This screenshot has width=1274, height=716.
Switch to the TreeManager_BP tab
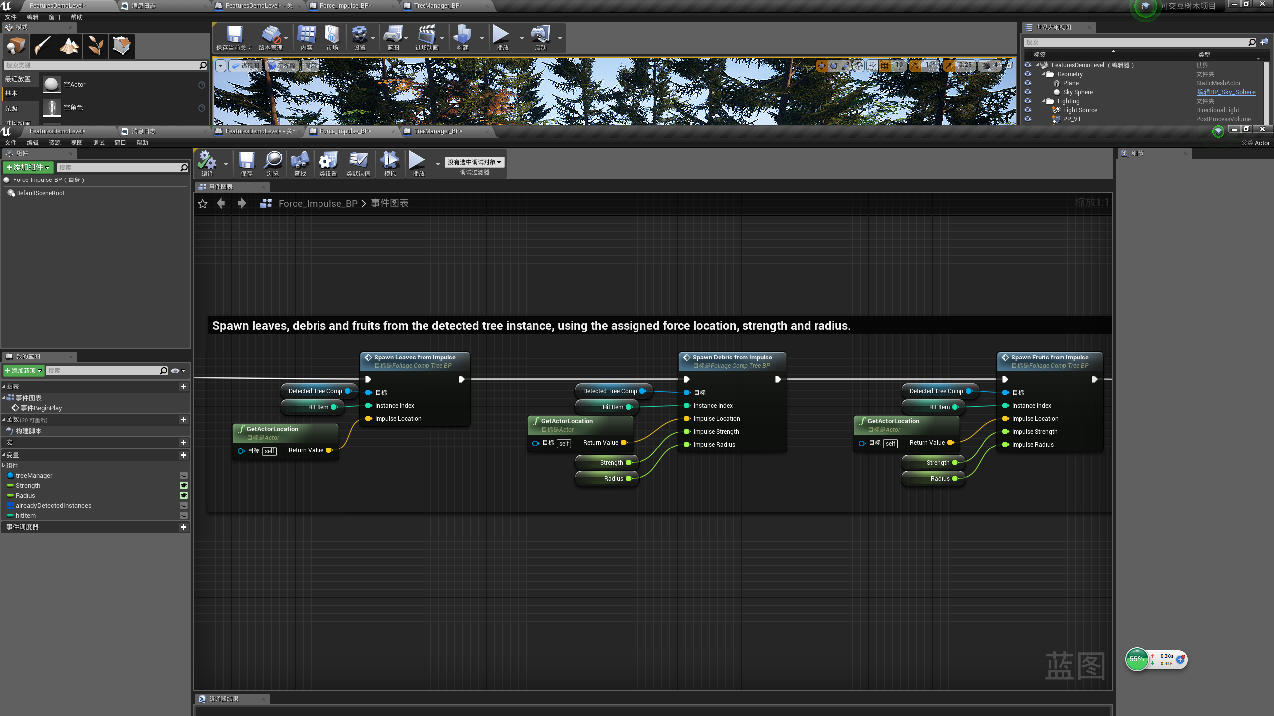pos(437,131)
